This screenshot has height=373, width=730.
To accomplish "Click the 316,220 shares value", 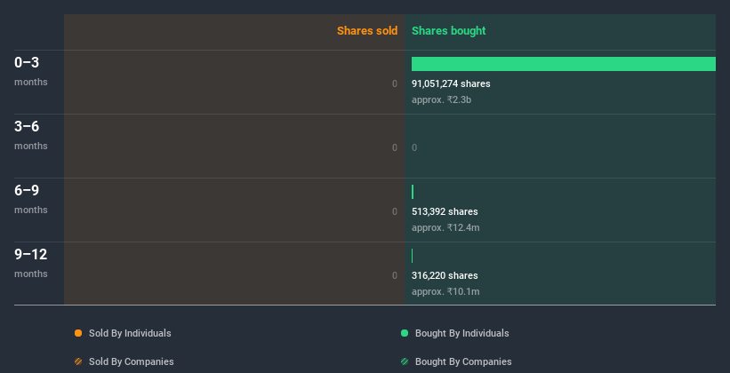I will tap(445, 275).
